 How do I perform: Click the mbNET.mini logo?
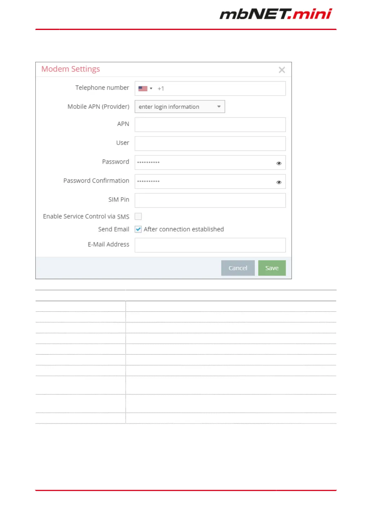coord(276,14)
